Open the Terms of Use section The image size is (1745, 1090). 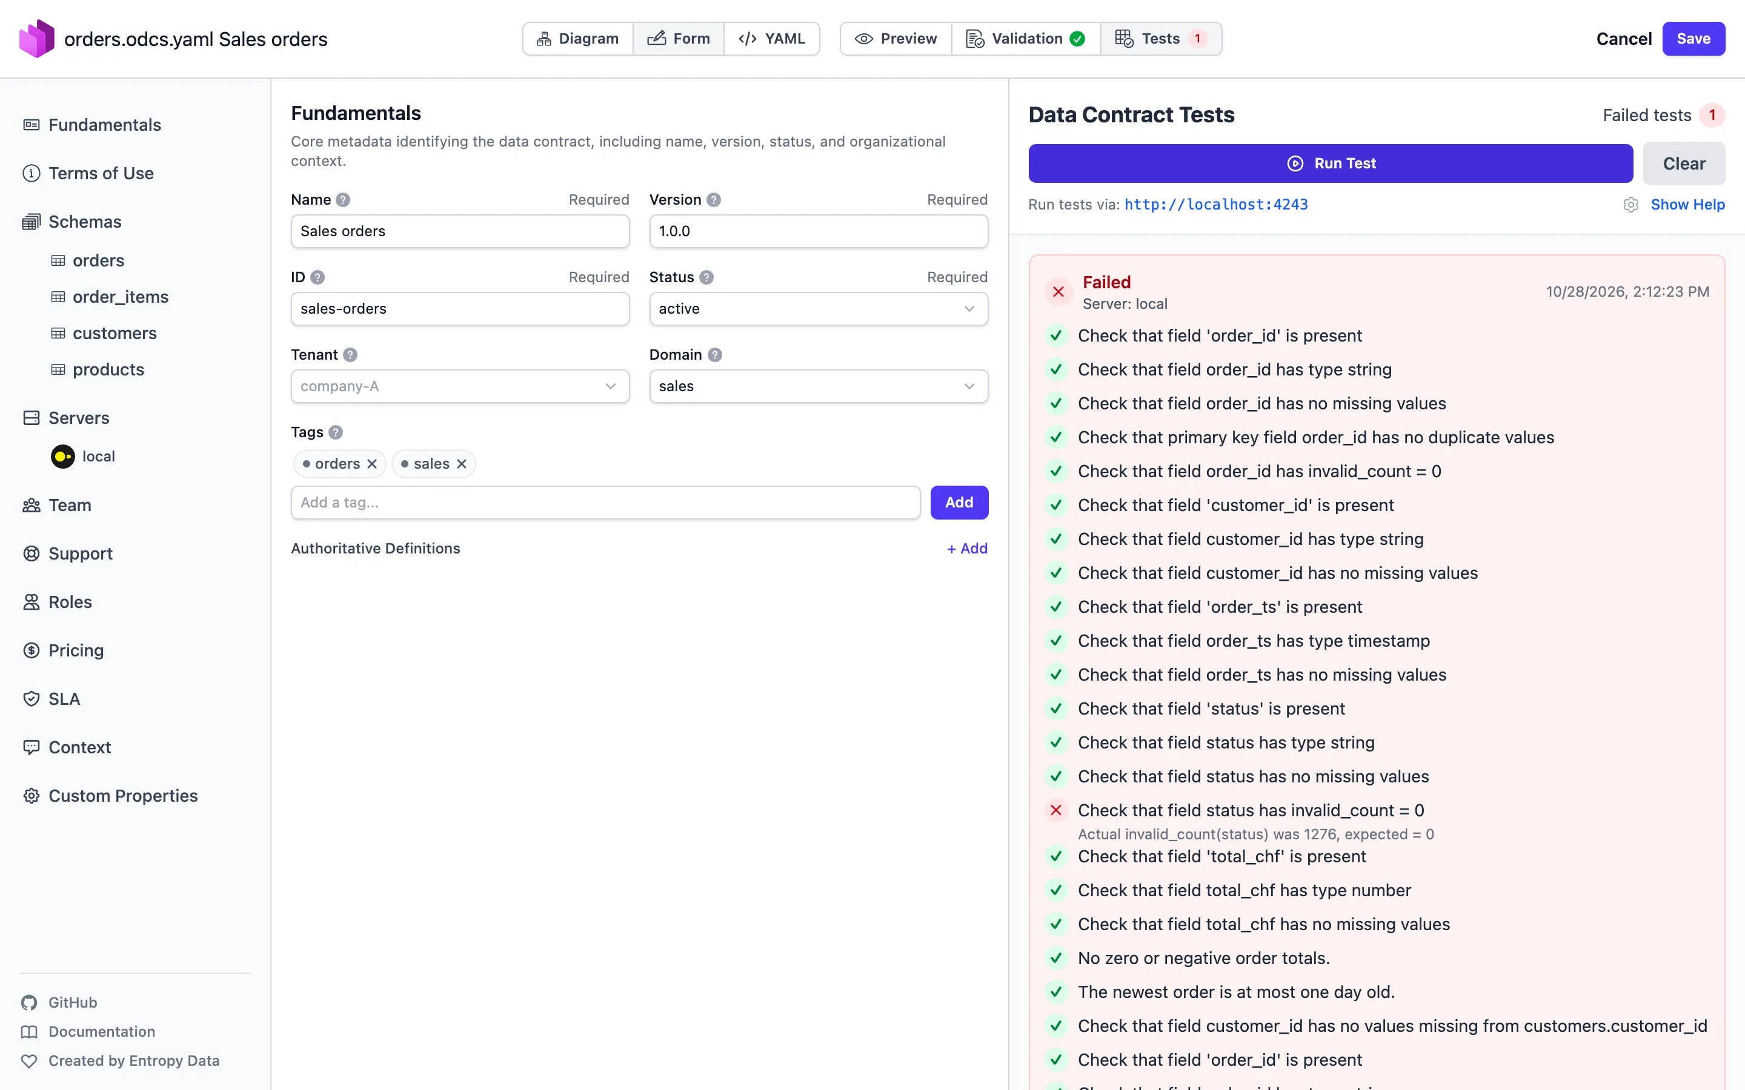coord(101,173)
